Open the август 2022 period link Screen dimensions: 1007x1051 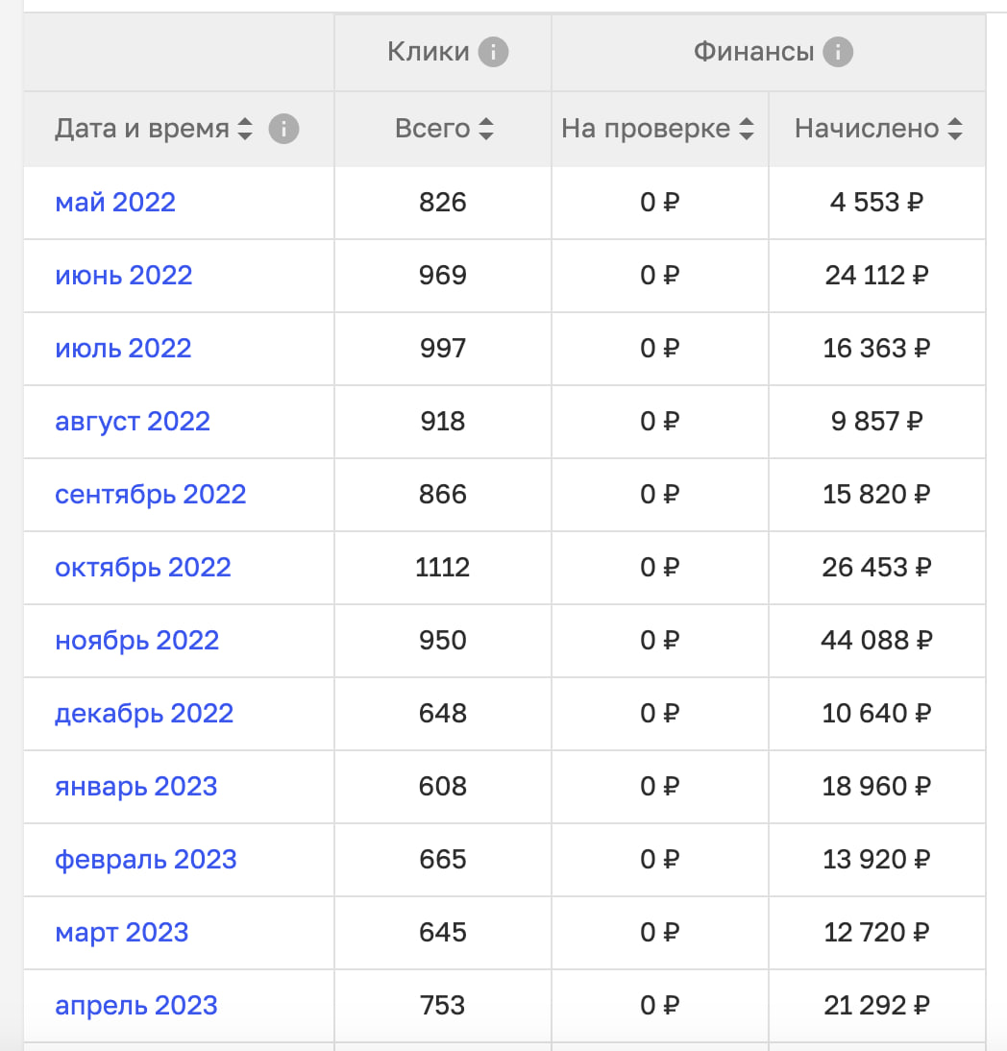(x=133, y=422)
